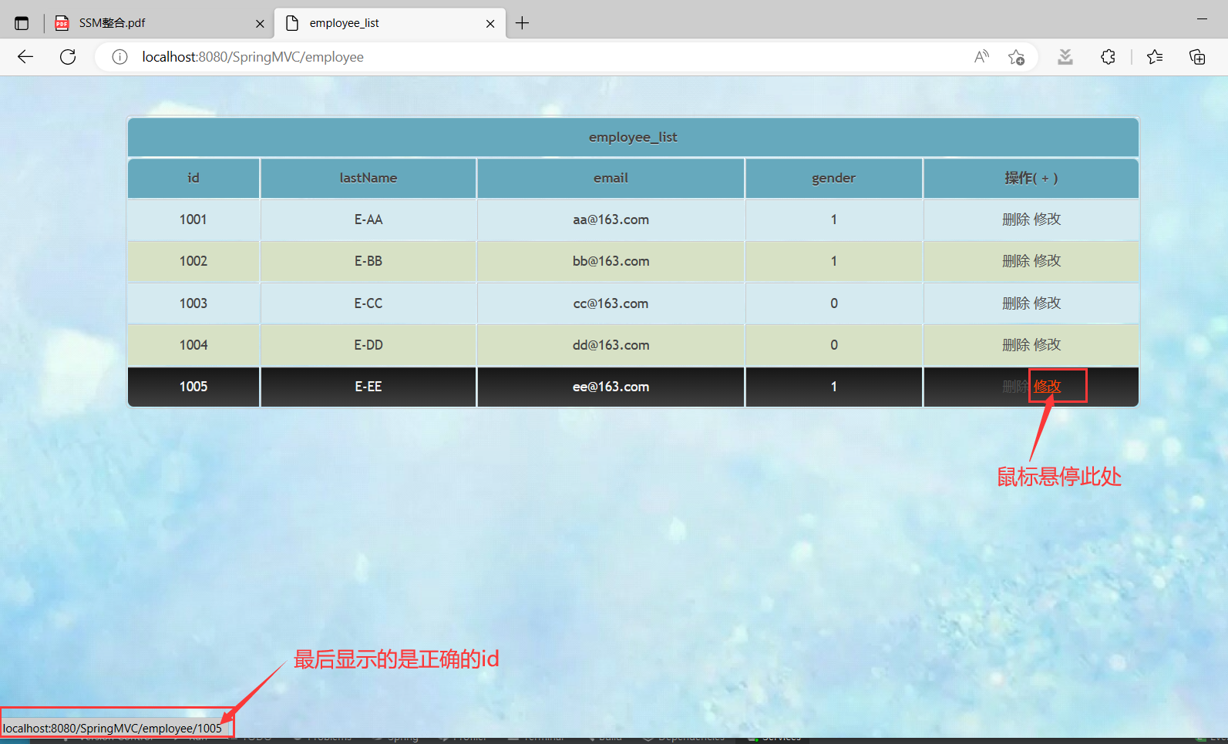Image resolution: width=1228 pixels, height=744 pixels.
Task: Open the Downloads toolbar icon
Action: click(x=1065, y=57)
